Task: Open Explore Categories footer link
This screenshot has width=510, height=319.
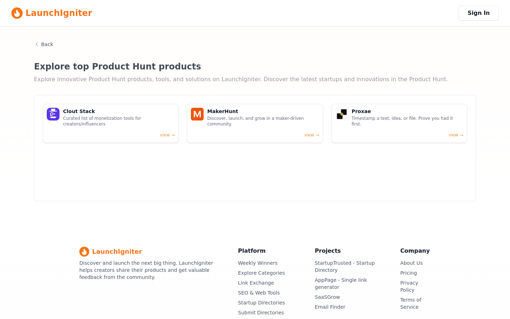Action: 261,273
